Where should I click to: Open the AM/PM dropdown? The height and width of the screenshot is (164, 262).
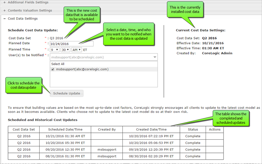tap(78, 50)
